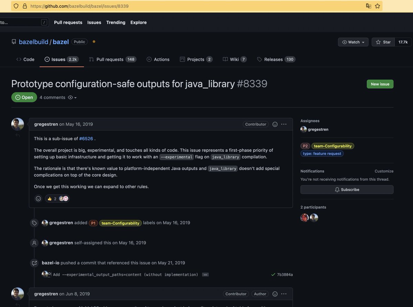Viewport: 413px width, 307px height.
Task: Click the New issue button
Action: point(380,84)
